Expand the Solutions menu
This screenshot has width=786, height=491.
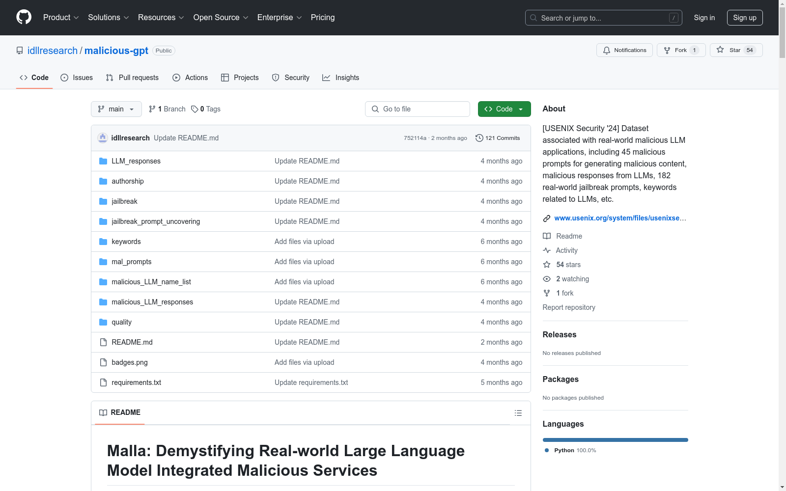coord(108,17)
